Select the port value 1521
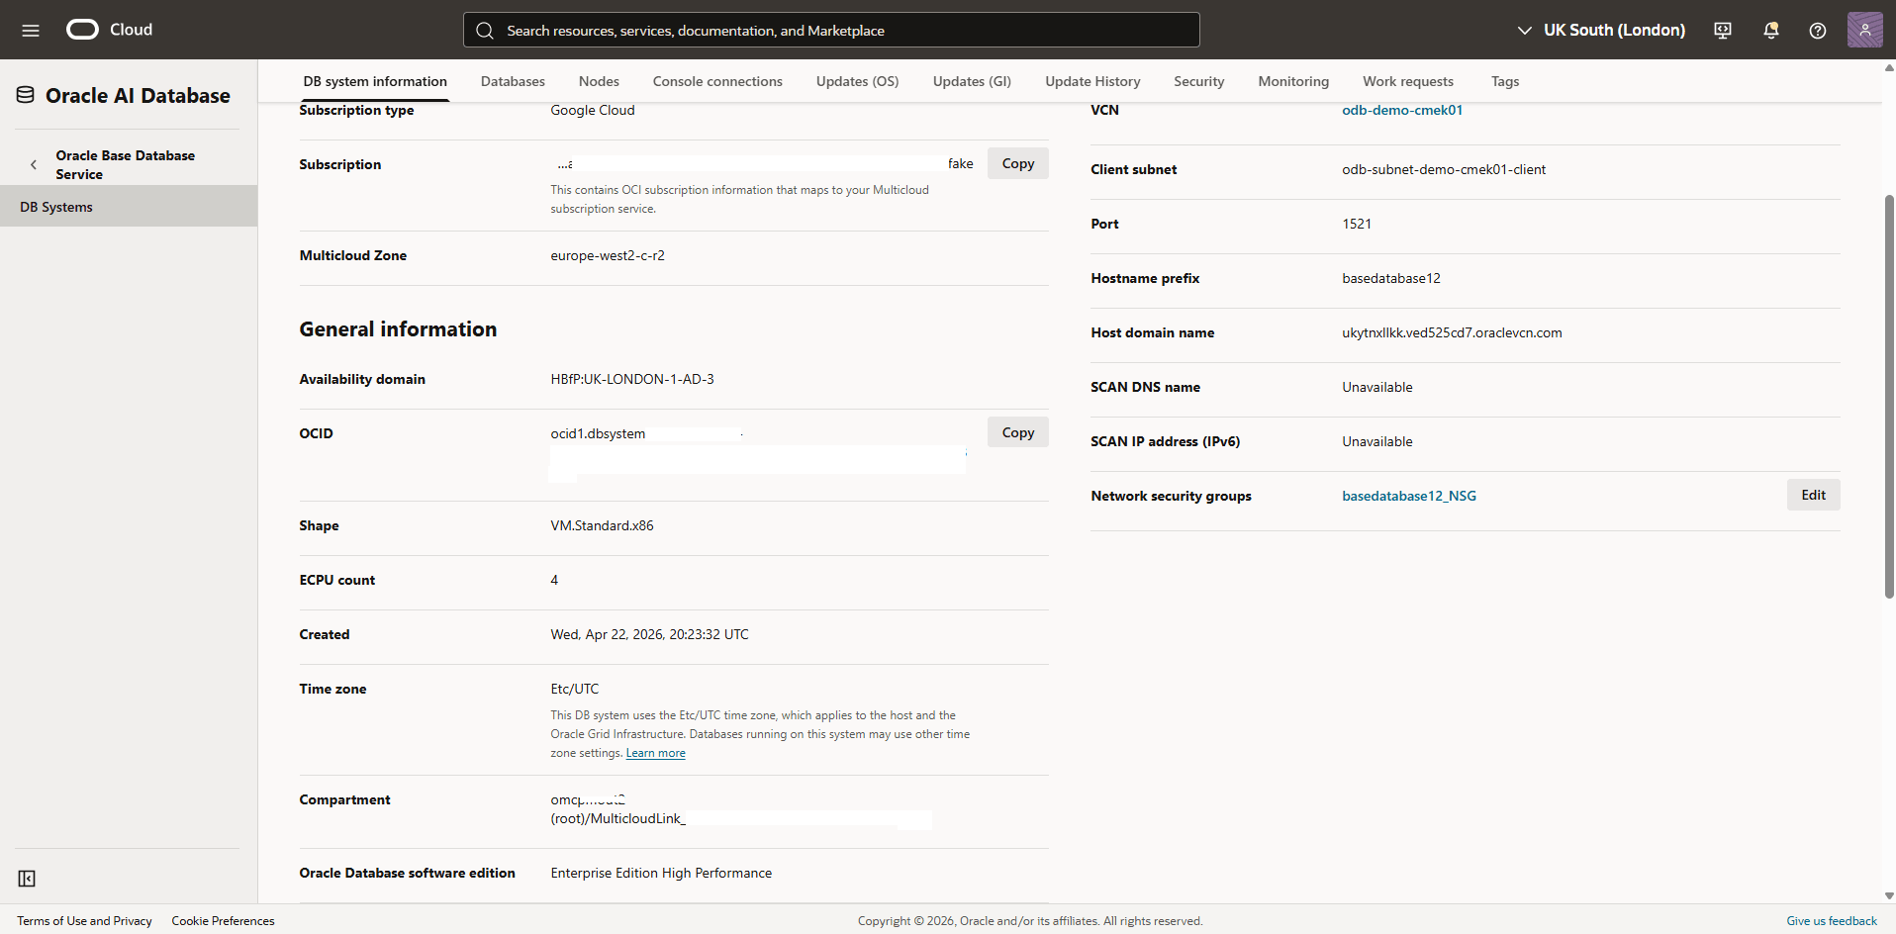 pyautogui.click(x=1357, y=224)
